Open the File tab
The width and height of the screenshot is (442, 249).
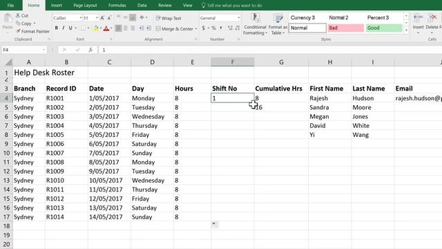coord(10,5)
